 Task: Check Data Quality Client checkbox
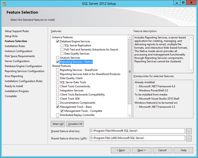tap(58, 78)
